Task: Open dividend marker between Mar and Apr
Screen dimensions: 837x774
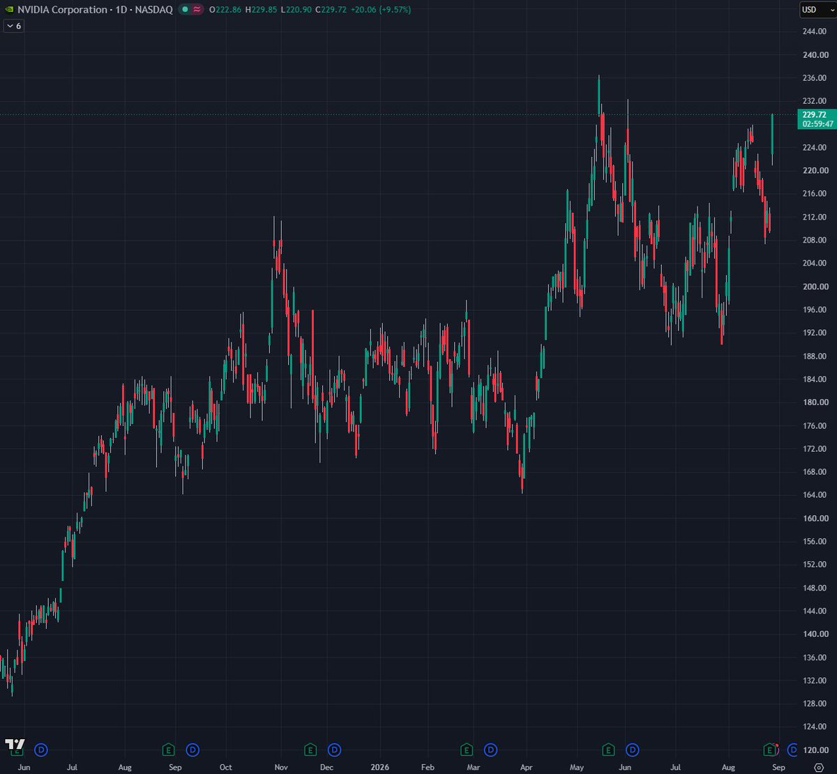Action: point(490,750)
